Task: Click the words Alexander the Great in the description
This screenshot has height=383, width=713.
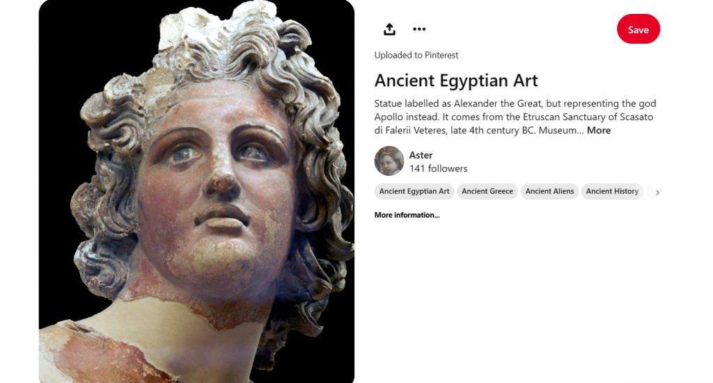Action: [x=497, y=104]
